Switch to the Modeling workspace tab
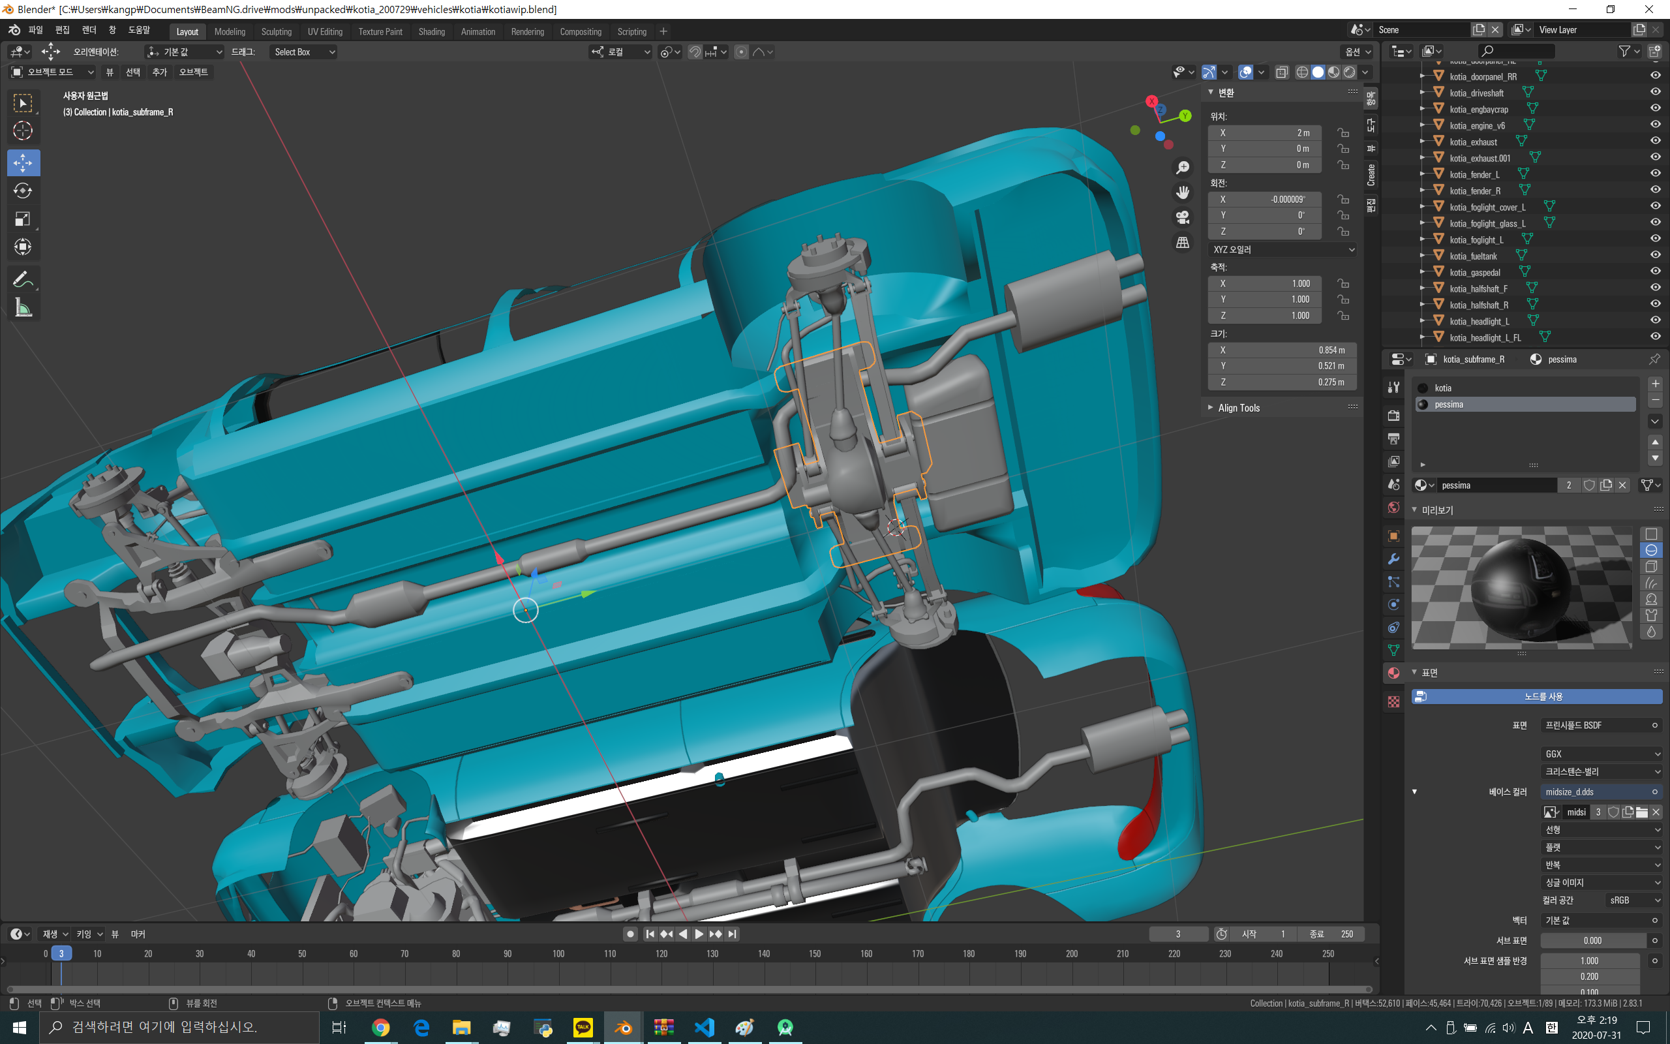 (230, 32)
